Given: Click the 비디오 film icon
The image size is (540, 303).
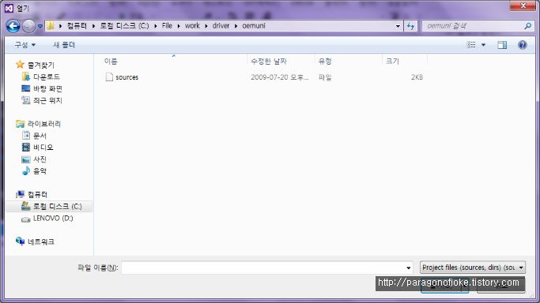Looking at the screenshot, I should 26,148.
